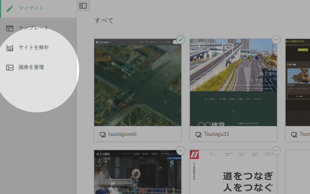Click the chart icon for サイトを解析
This screenshot has height=194, width=310.
[x=10, y=48]
